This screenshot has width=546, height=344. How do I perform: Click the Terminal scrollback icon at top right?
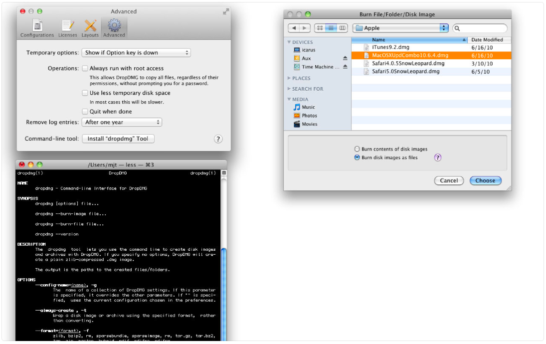(224, 173)
